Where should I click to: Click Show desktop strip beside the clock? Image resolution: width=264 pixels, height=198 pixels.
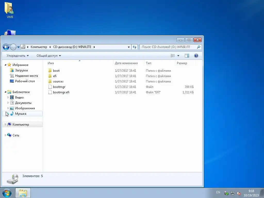pos(262,193)
